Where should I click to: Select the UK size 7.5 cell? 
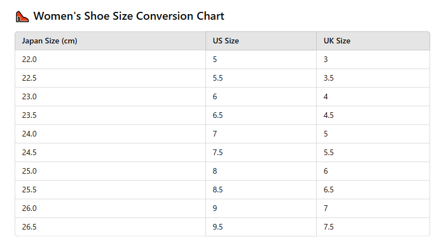tap(329, 227)
